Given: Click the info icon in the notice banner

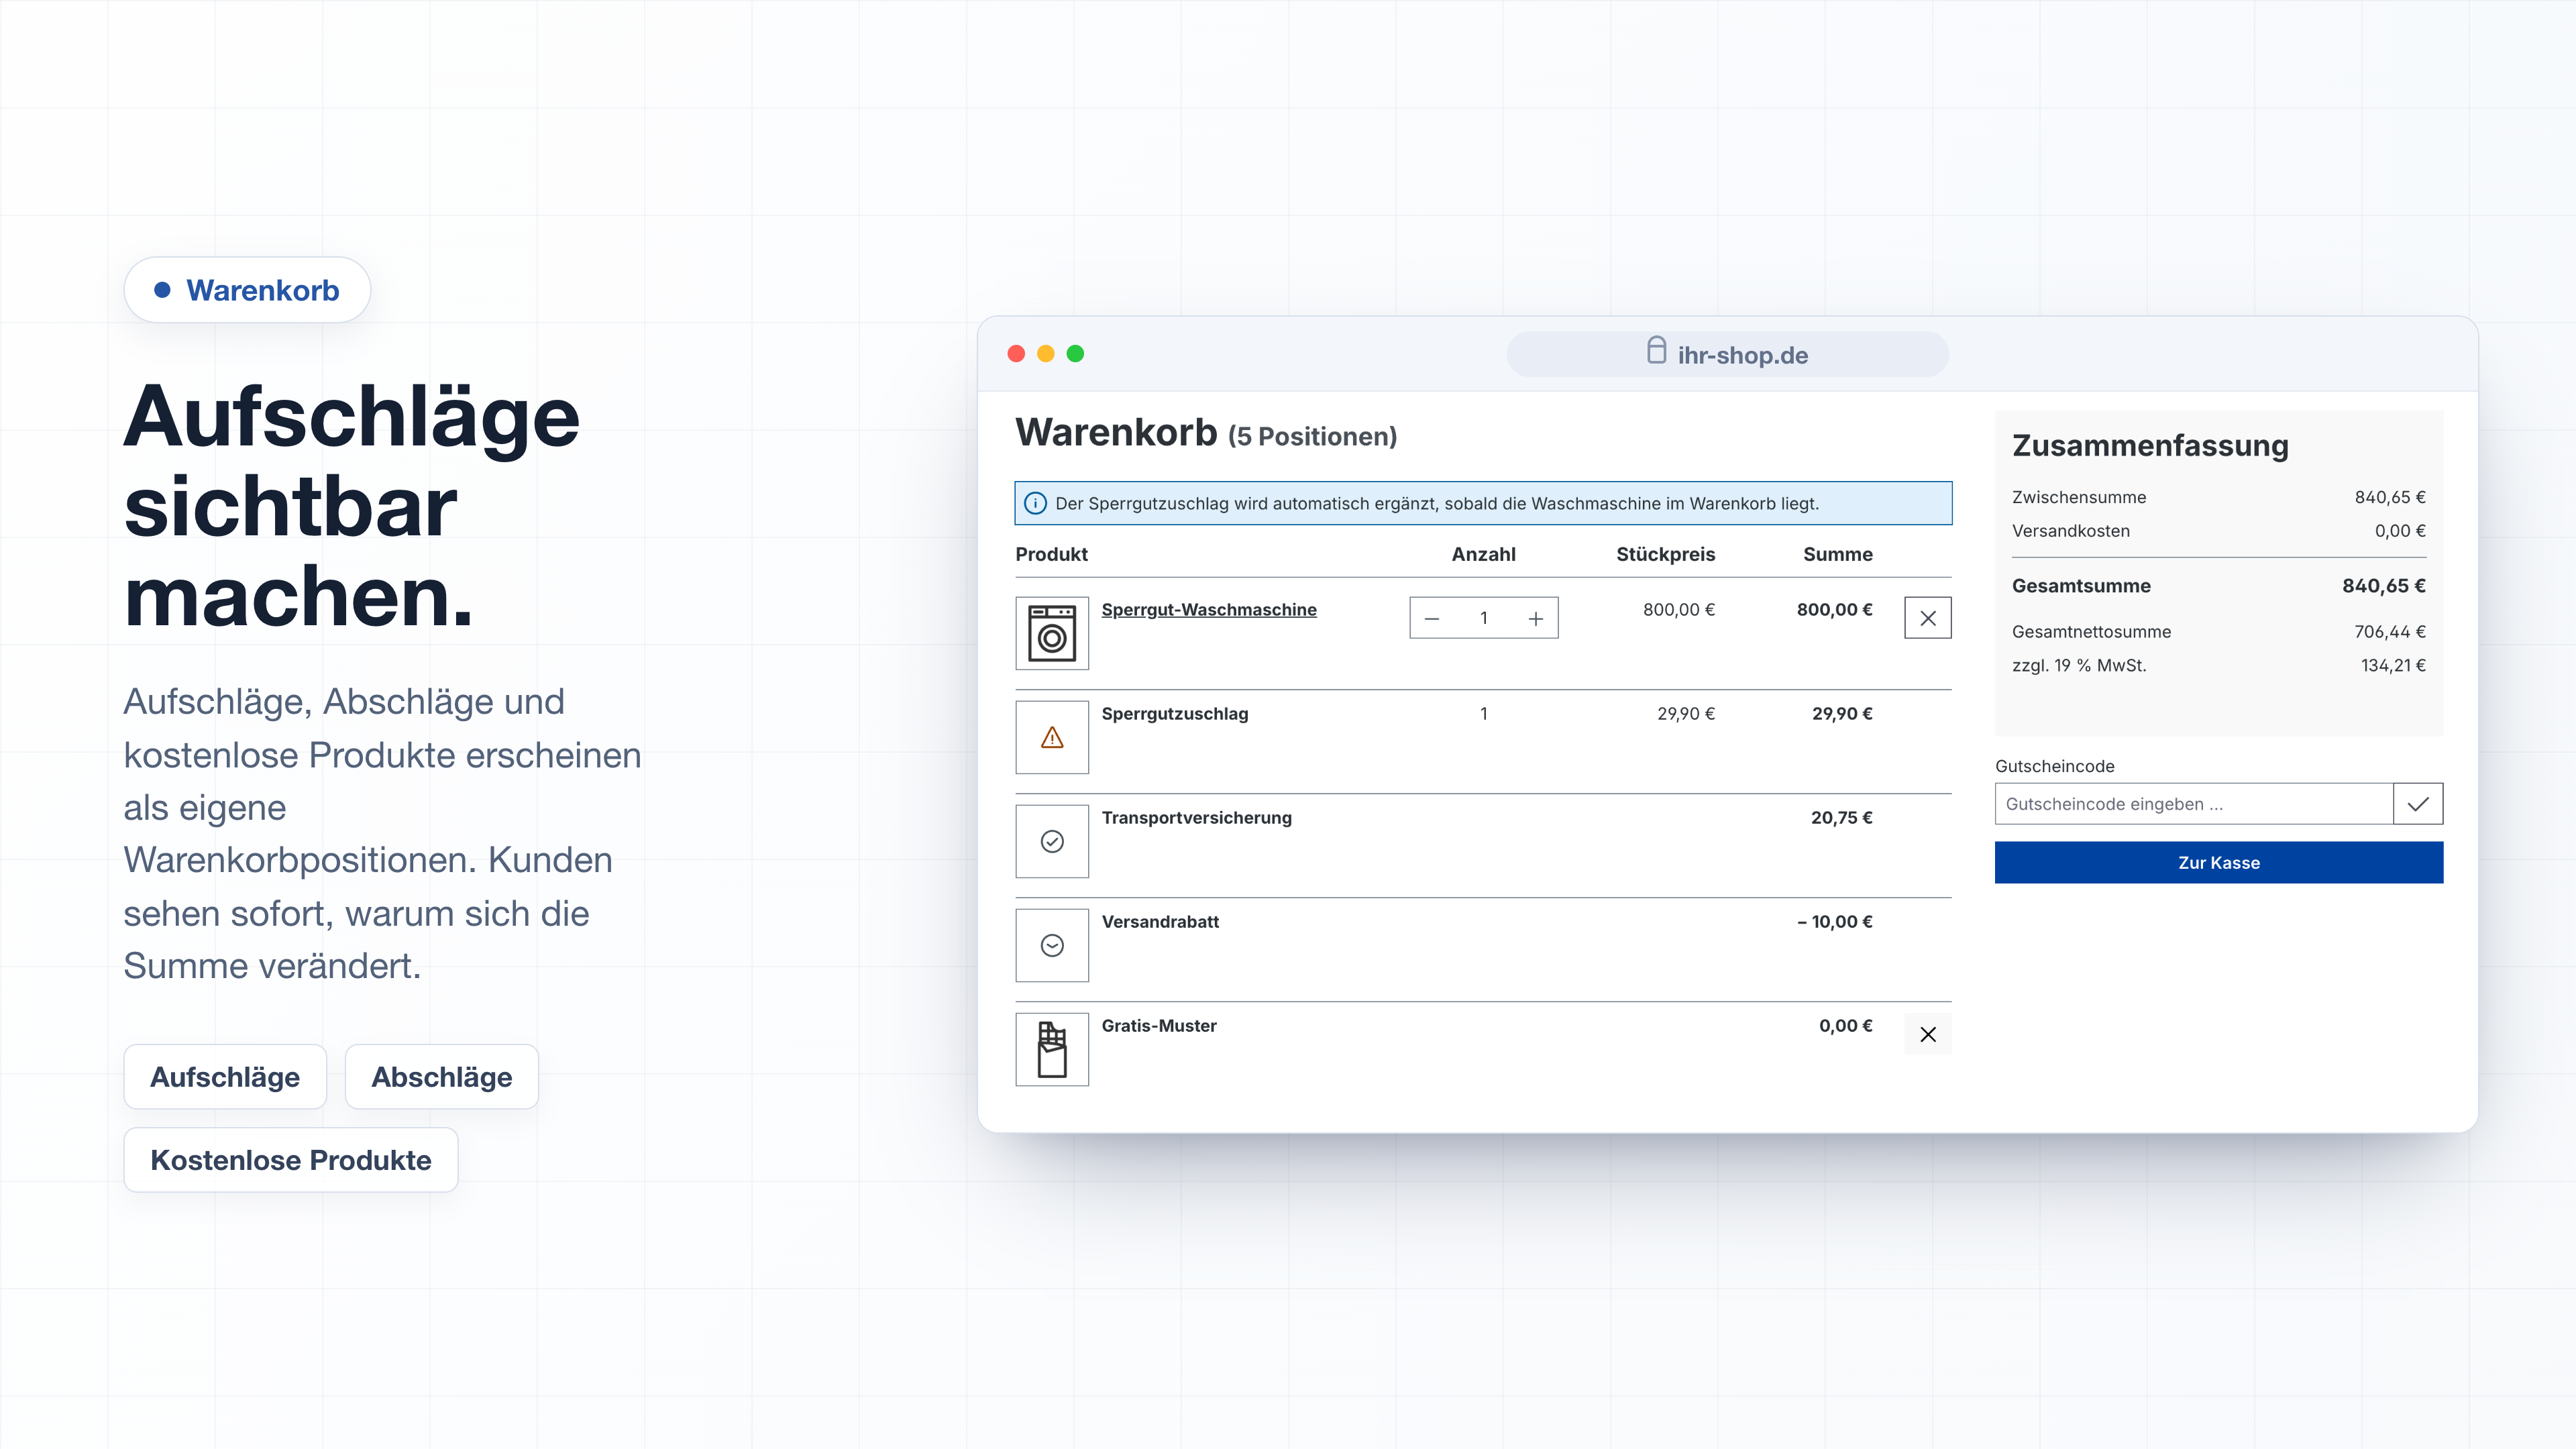Looking at the screenshot, I should tap(1036, 504).
